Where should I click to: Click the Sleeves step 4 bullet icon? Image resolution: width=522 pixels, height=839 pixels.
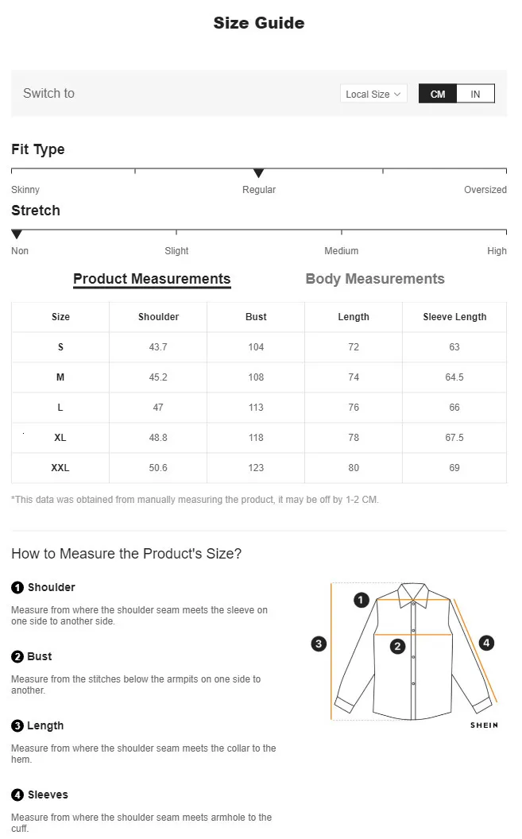click(x=17, y=795)
